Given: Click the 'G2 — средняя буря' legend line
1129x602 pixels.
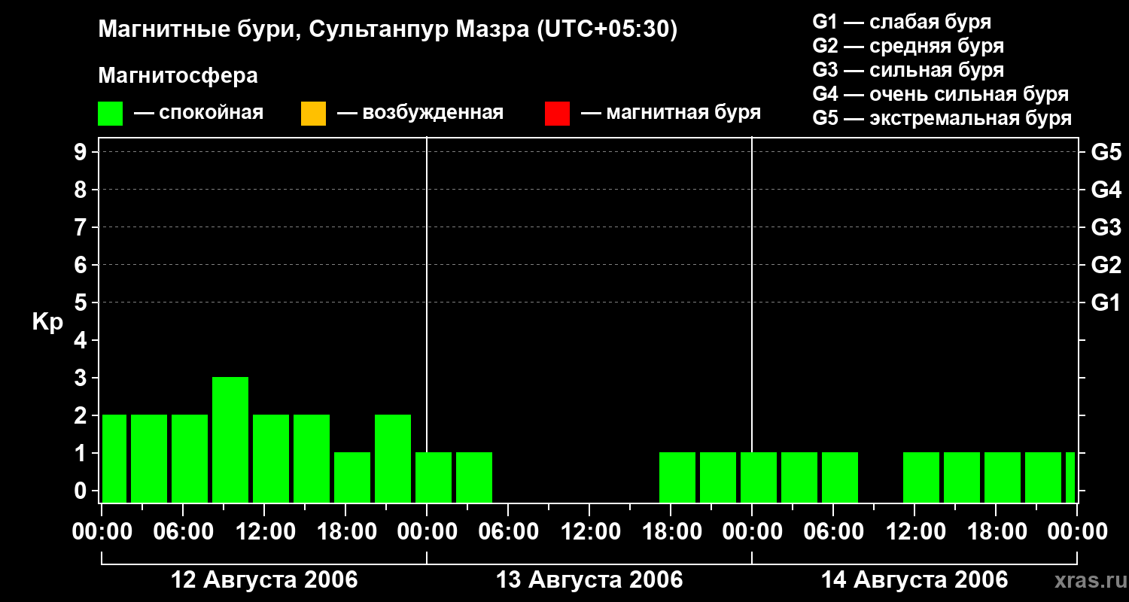Looking at the screenshot, I should click(908, 46).
